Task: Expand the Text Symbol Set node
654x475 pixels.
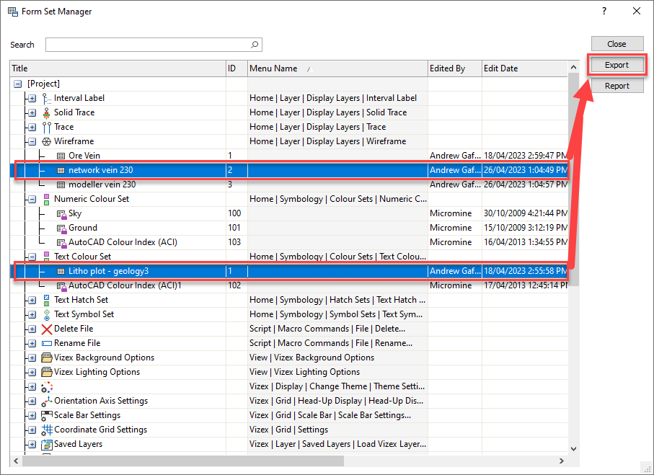Action: pyautogui.click(x=32, y=314)
